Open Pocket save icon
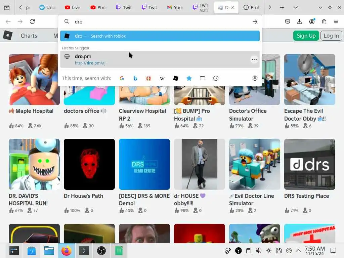 [288, 21]
